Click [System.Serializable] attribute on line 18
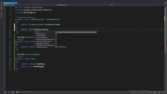The width and height of the screenshot is (167, 94). pyautogui.click(x=28, y=54)
